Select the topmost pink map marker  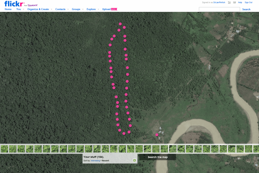120,24
